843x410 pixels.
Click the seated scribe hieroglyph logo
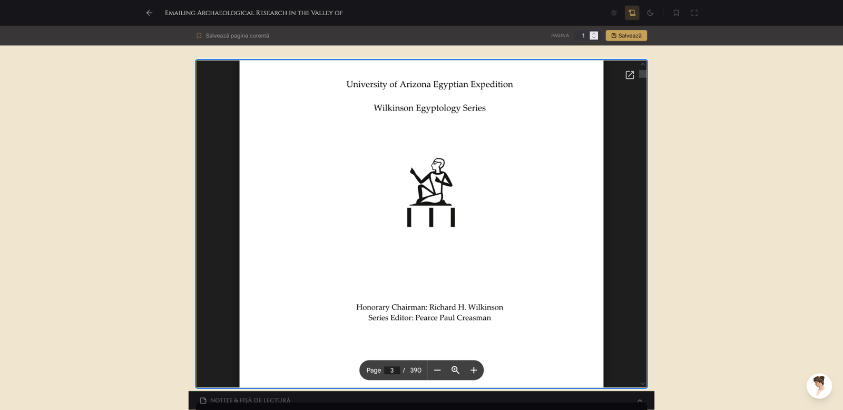pos(431,193)
